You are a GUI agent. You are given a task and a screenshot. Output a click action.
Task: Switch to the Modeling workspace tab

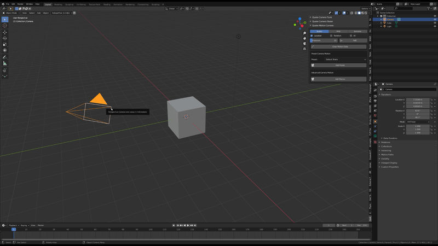[58, 4]
